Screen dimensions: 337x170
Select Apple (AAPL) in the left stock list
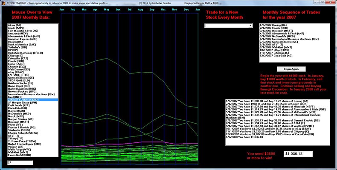[33, 28]
